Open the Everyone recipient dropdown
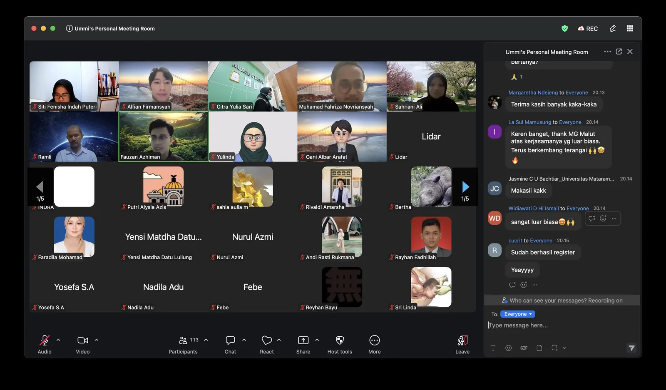666x390 pixels. (517, 314)
